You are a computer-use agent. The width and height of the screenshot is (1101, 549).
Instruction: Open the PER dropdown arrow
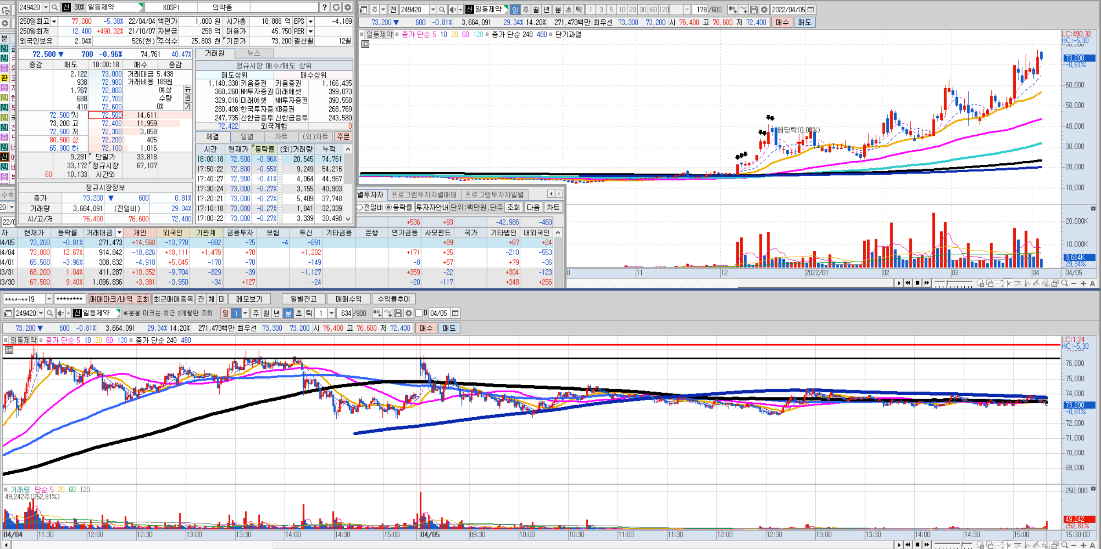click(311, 31)
